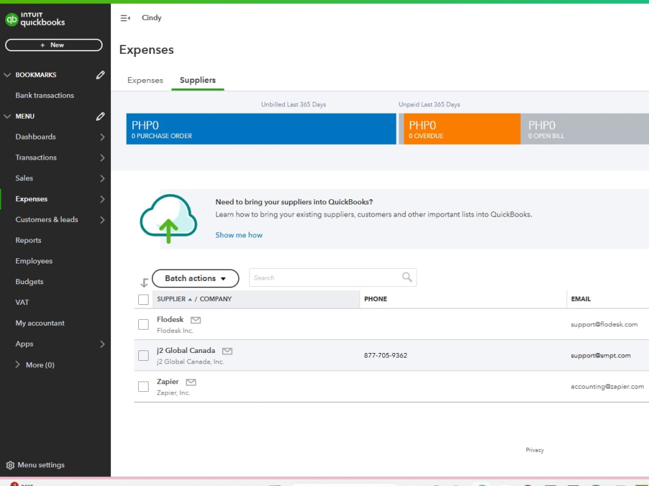649x486 pixels.
Task: Click the envelope icon beside j2 Global Canada
Action: (227, 351)
